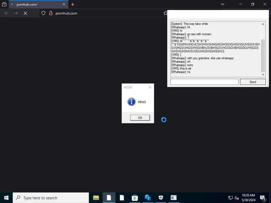Go back to the previous page
Screen dimensions: 271x203
6,13
